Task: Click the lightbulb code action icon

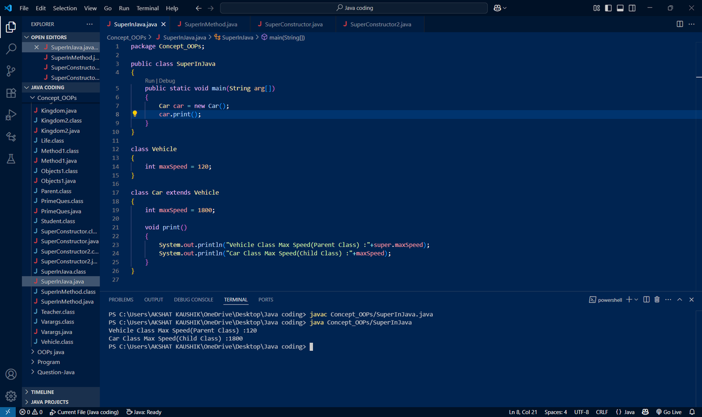Action: (x=135, y=114)
